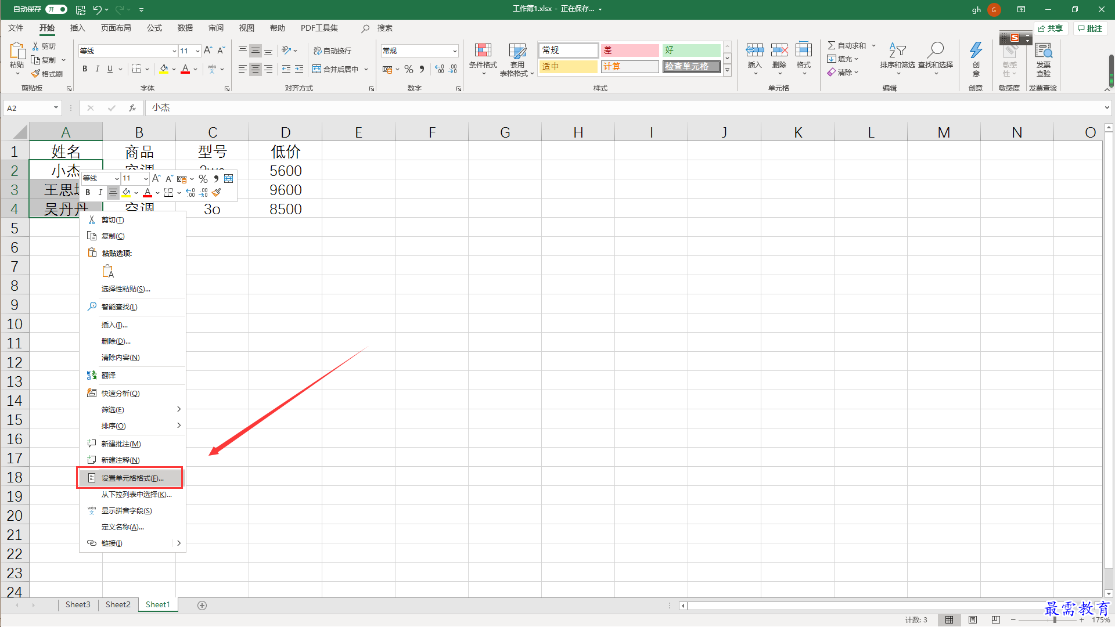Click the ribbon percent style icon
The height and width of the screenshot is (627, 1115).
click(409, 69)
